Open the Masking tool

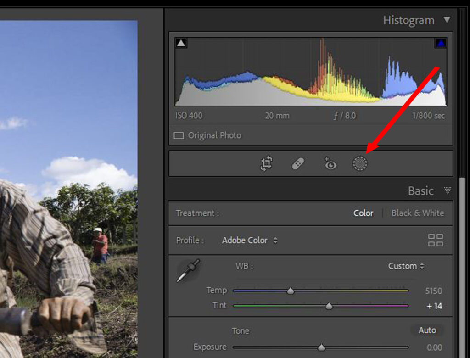click(360, 163)
